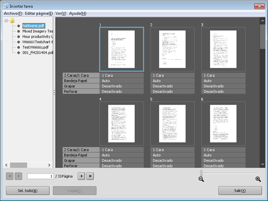Click the Copia button
The width and height of the screenshot is (268, 201).
(x=75, y=191)
